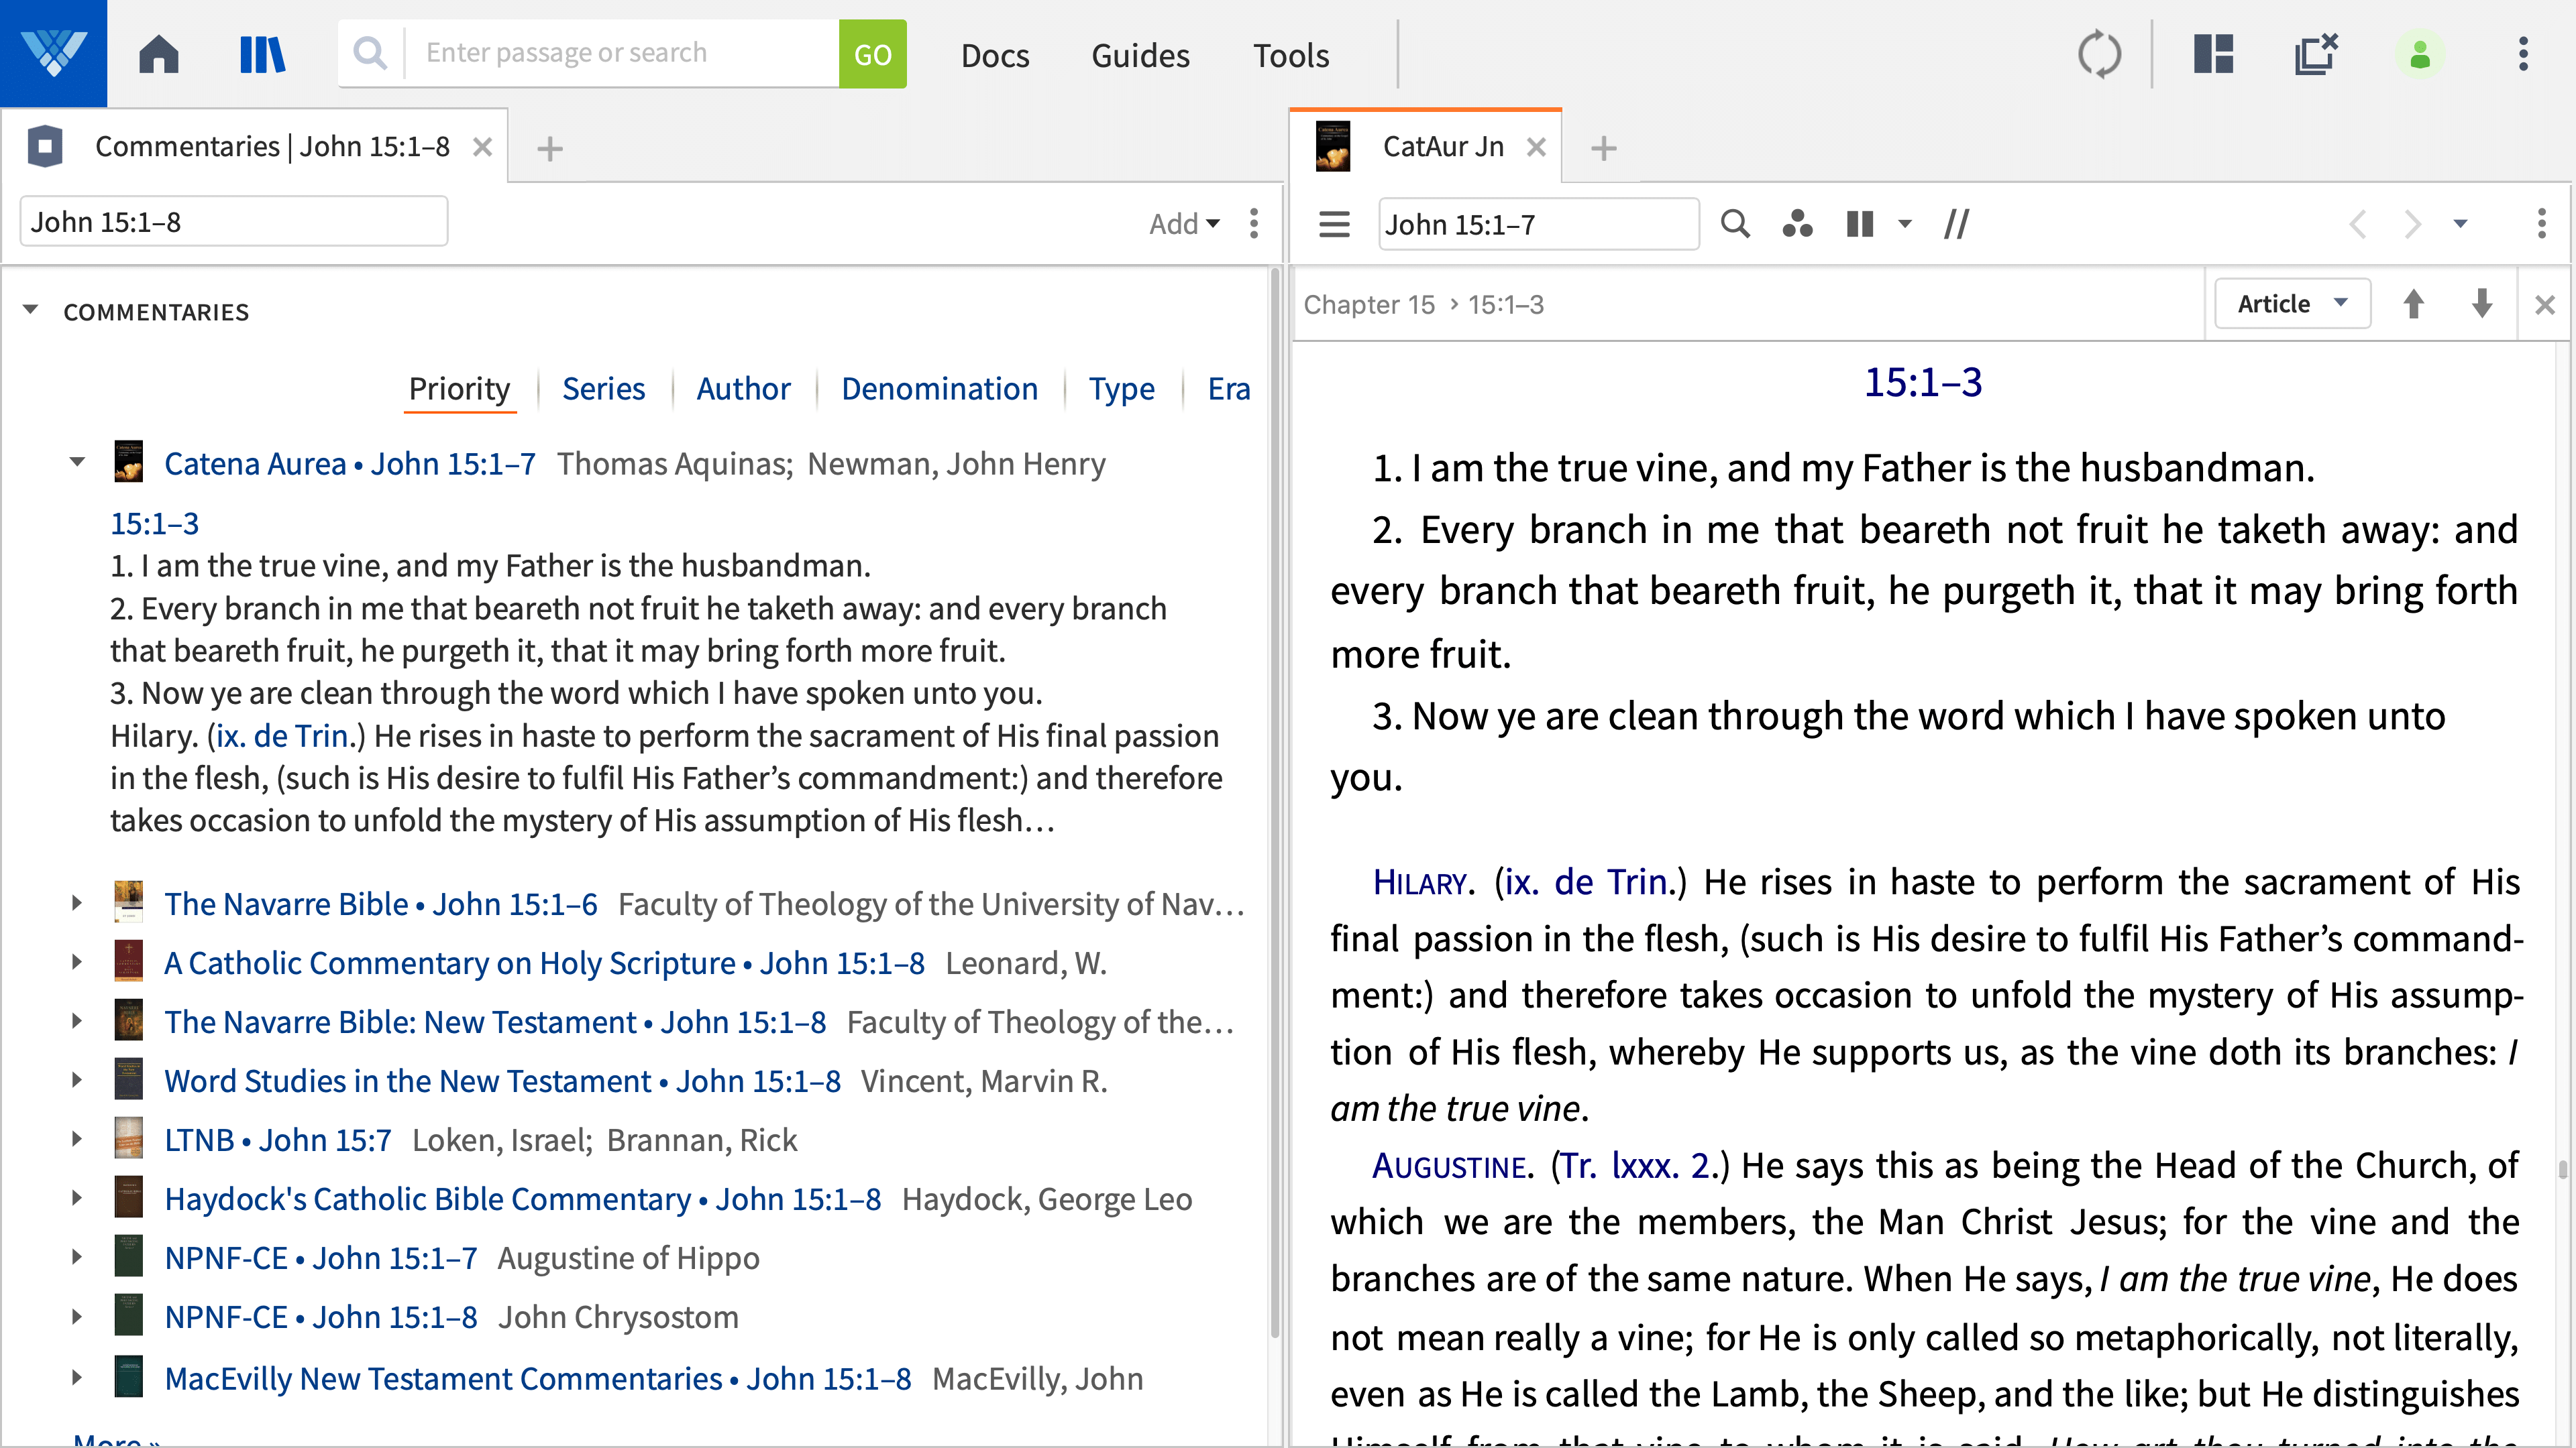Open the history dropdown arrow
This screenshot has height=1448, width=2576.
click(x=2460, y=224)
